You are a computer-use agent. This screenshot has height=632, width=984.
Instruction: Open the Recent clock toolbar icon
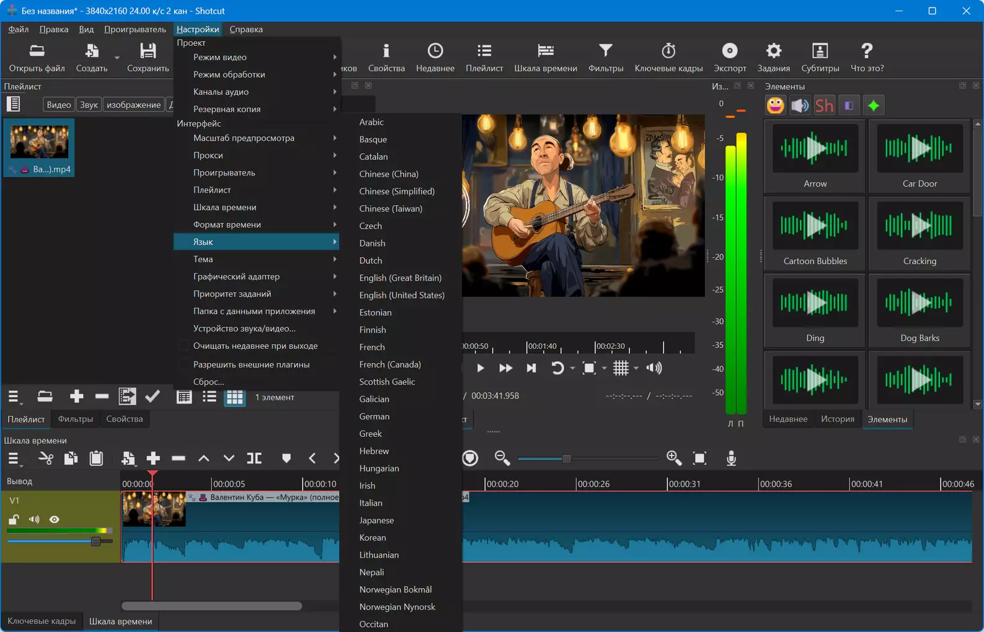click(x=435, y=57)
